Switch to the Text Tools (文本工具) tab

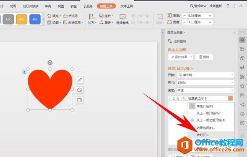[x=127, y=6]
